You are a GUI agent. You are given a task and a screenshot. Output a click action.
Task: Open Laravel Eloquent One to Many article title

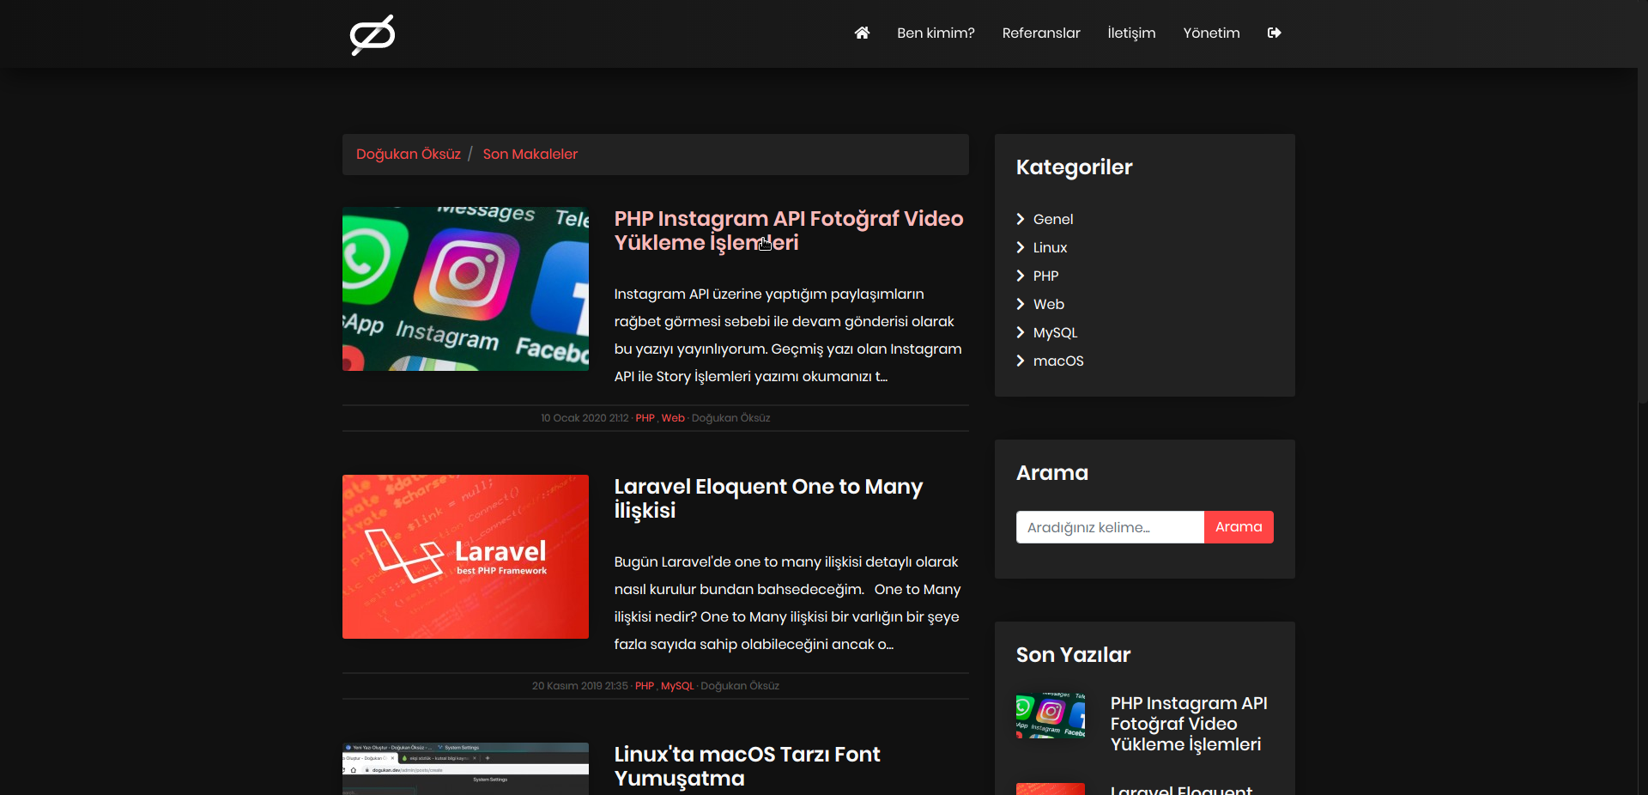click(x=768, y=499)
